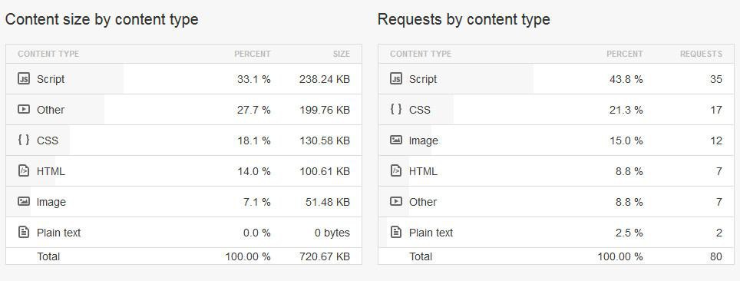Viewport: 740px width, 281px height.
Task: Click the CSS braces icon in the content size table
Action: 24,140
